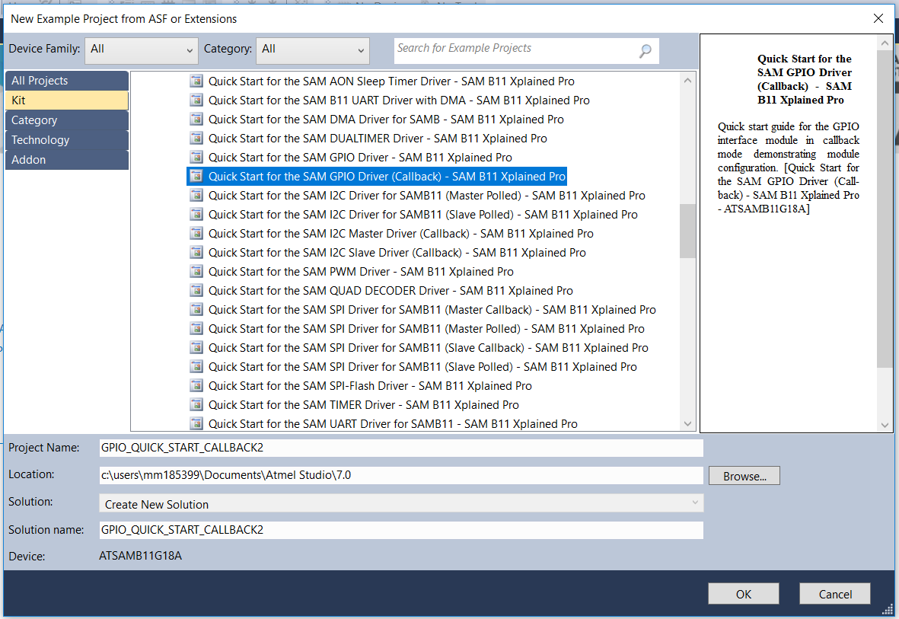Click the Solution name field
This screenshot has height=619, width=899.
tap(400, 529)
